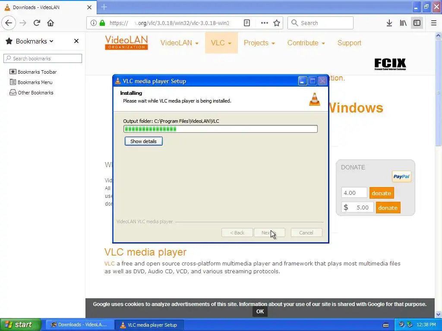Open the keyboard icon in the taskbar
Image resolution: width=442 pixels, height=331 pixels.
pyautogui.click(x=386, y=325)
